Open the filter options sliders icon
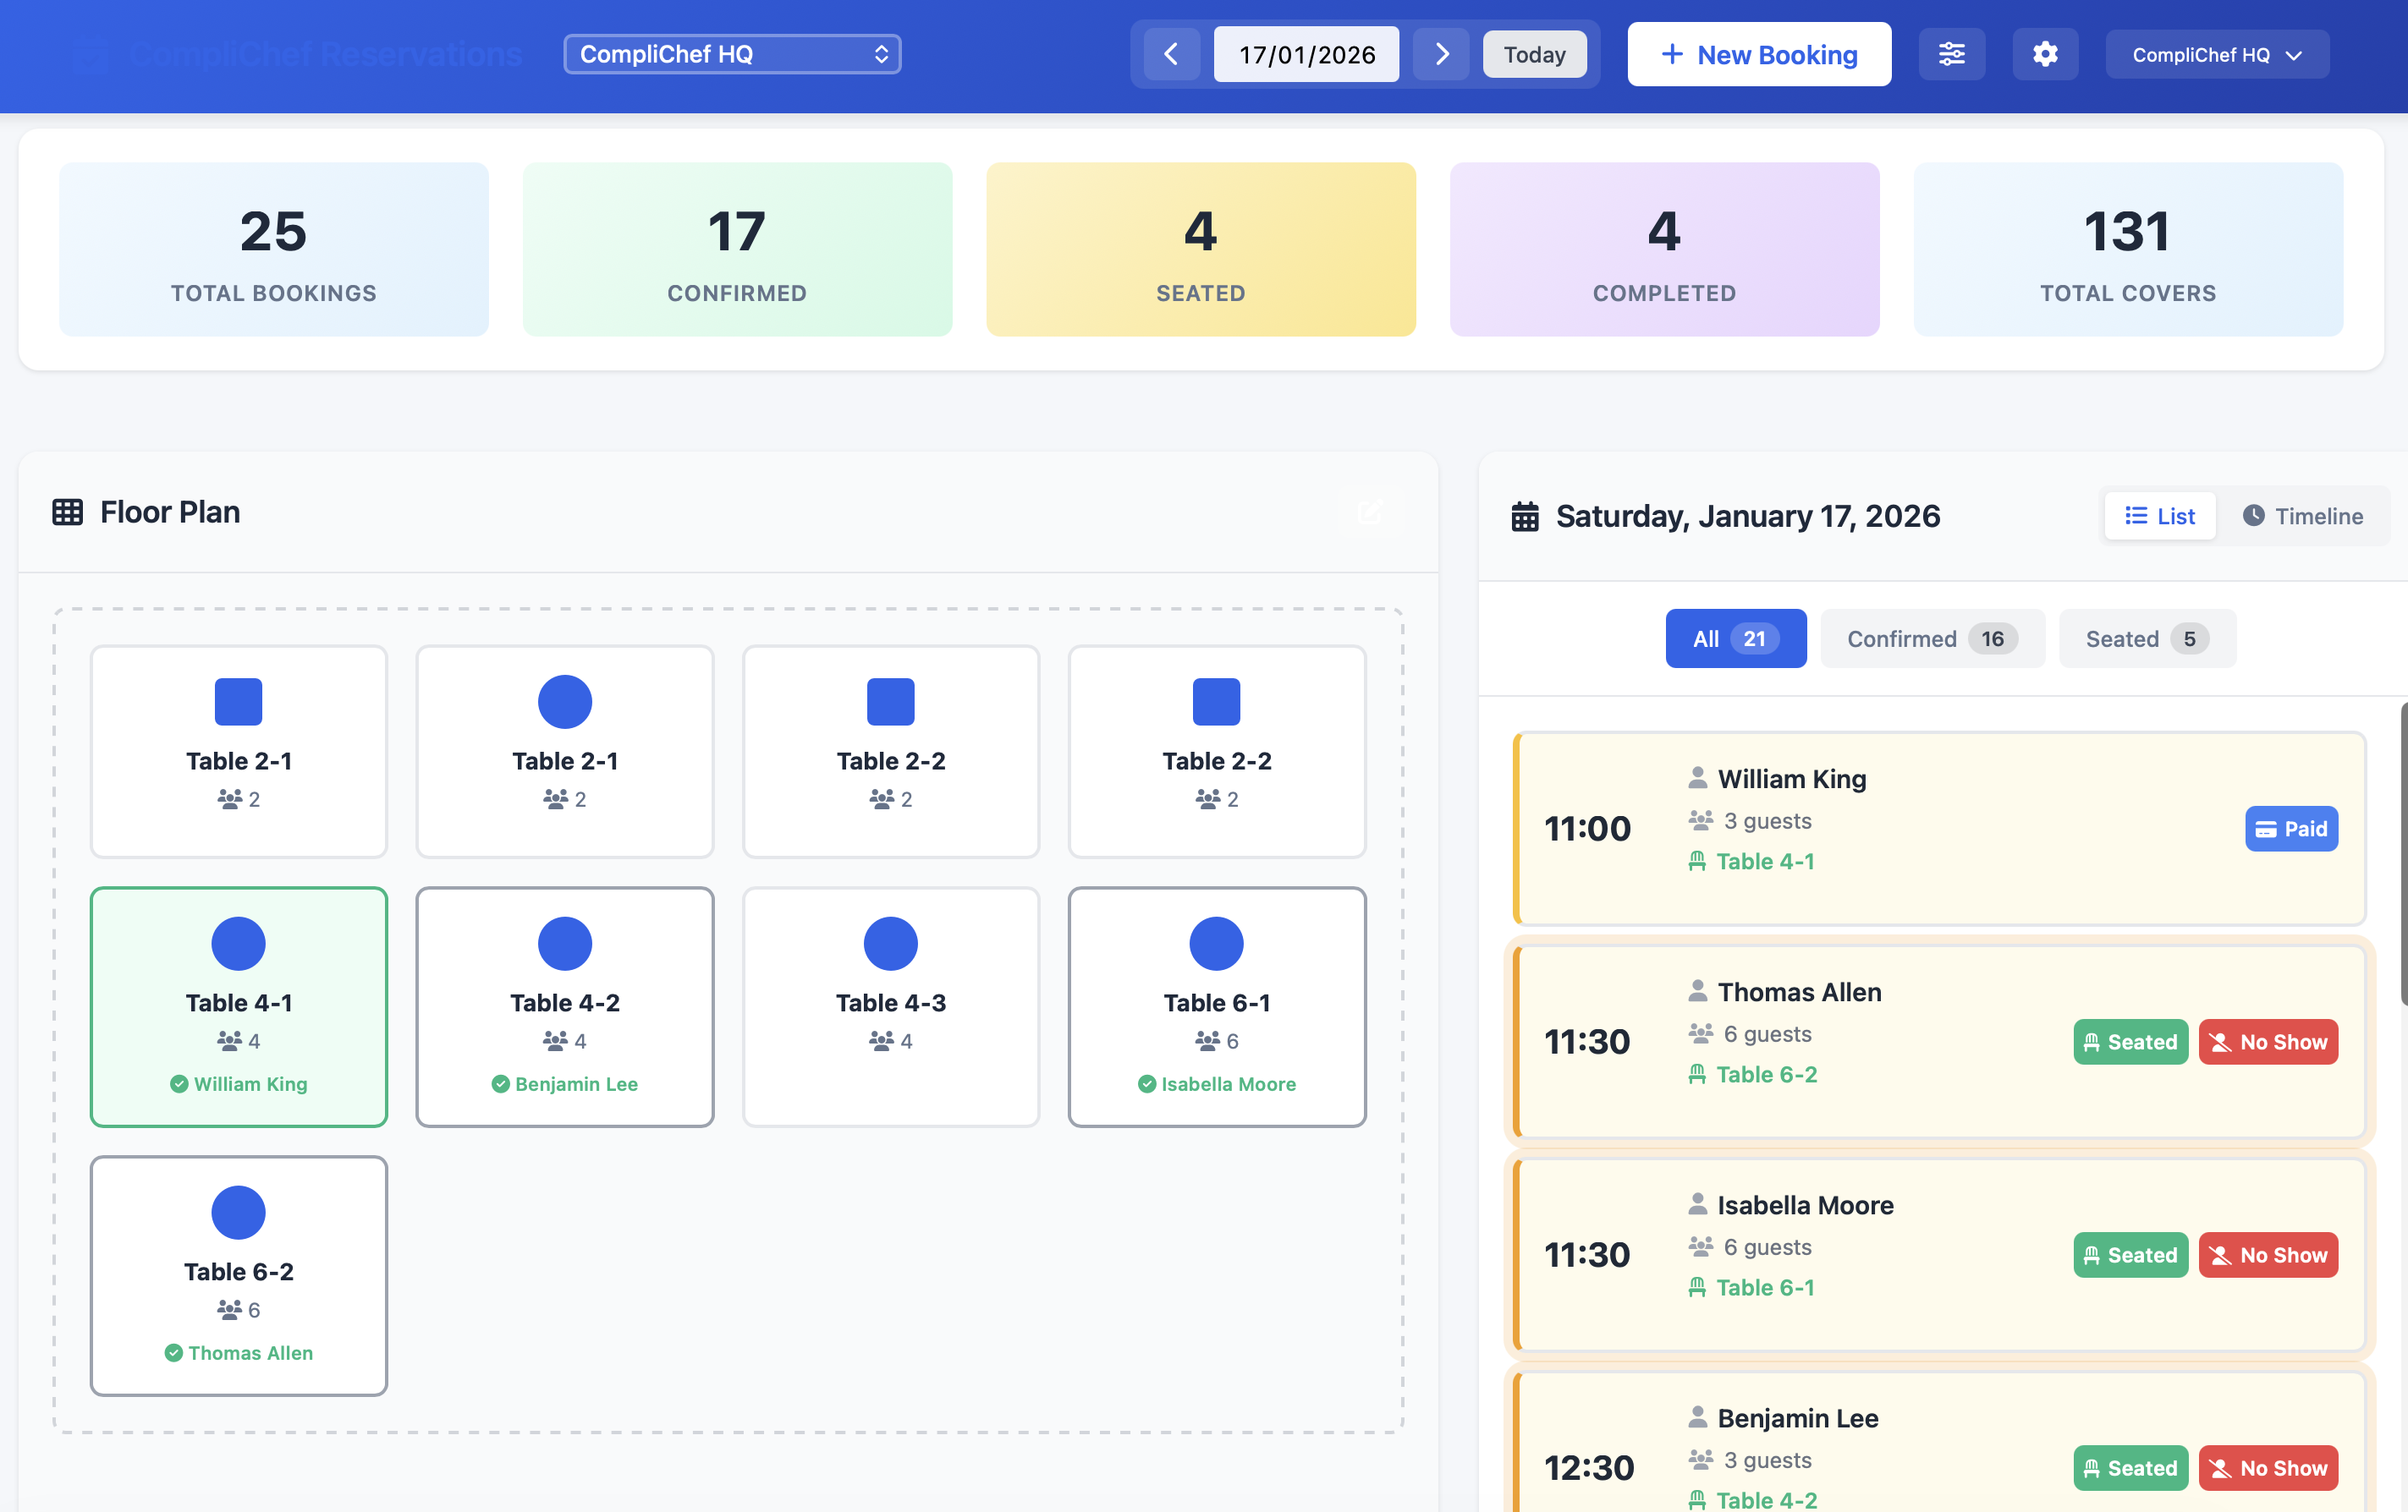Image resolution: width=2408 pixels, height=1512 pixels. 1952,54
